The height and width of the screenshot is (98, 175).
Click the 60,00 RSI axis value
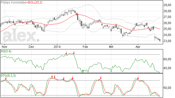click(x=167, y=59)
